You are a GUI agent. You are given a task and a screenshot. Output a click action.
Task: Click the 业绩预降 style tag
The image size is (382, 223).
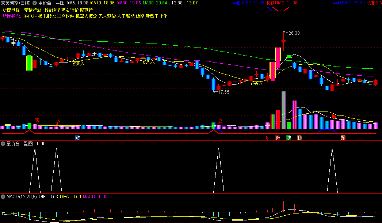[51, 10]
